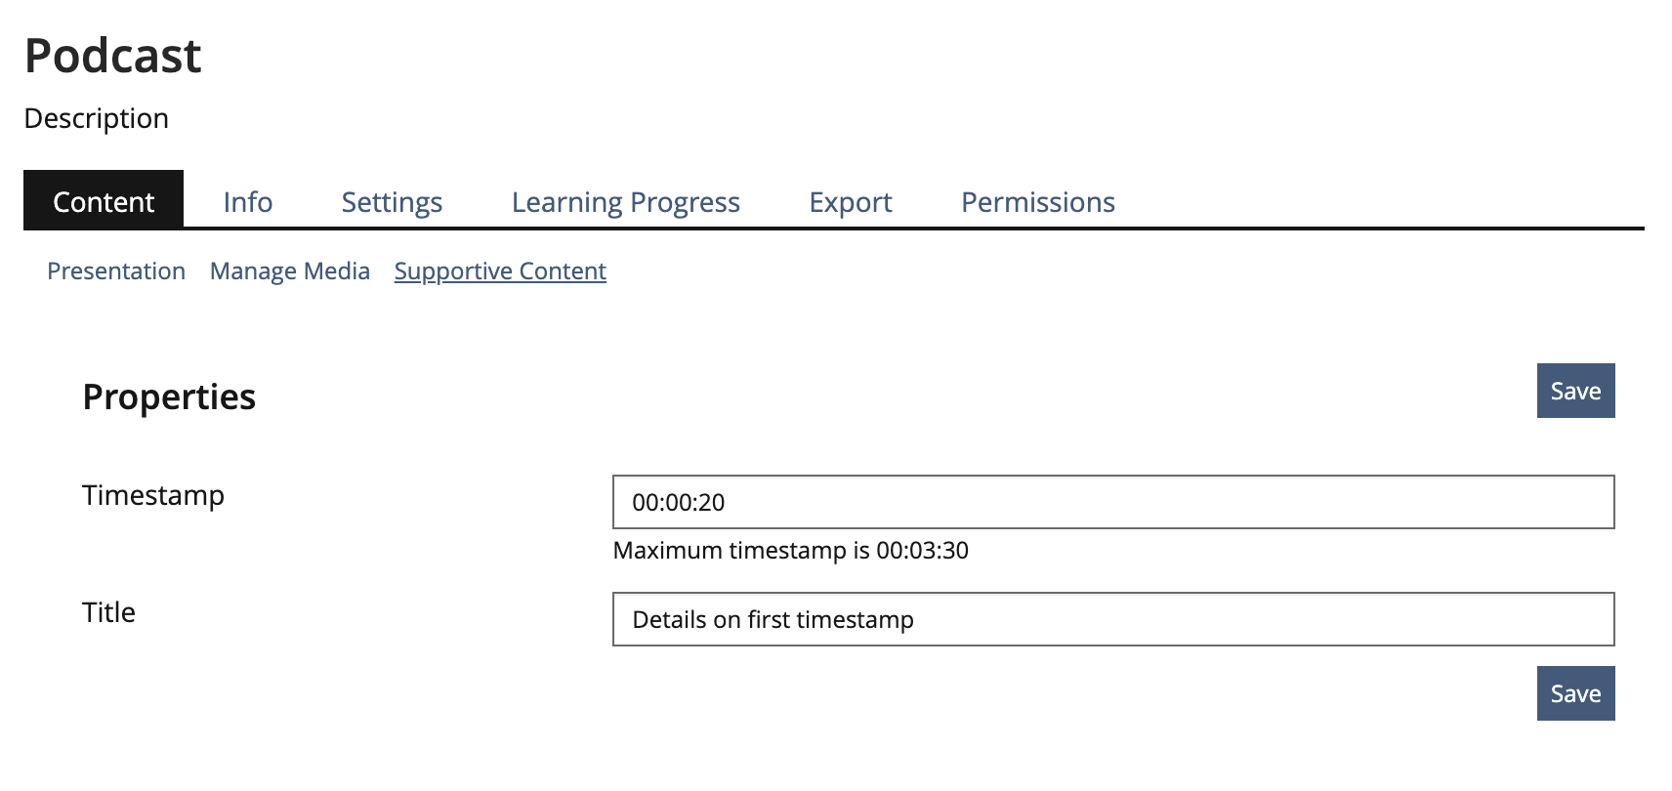Open the Content tab
The image size is (1672, 791).
104,201
